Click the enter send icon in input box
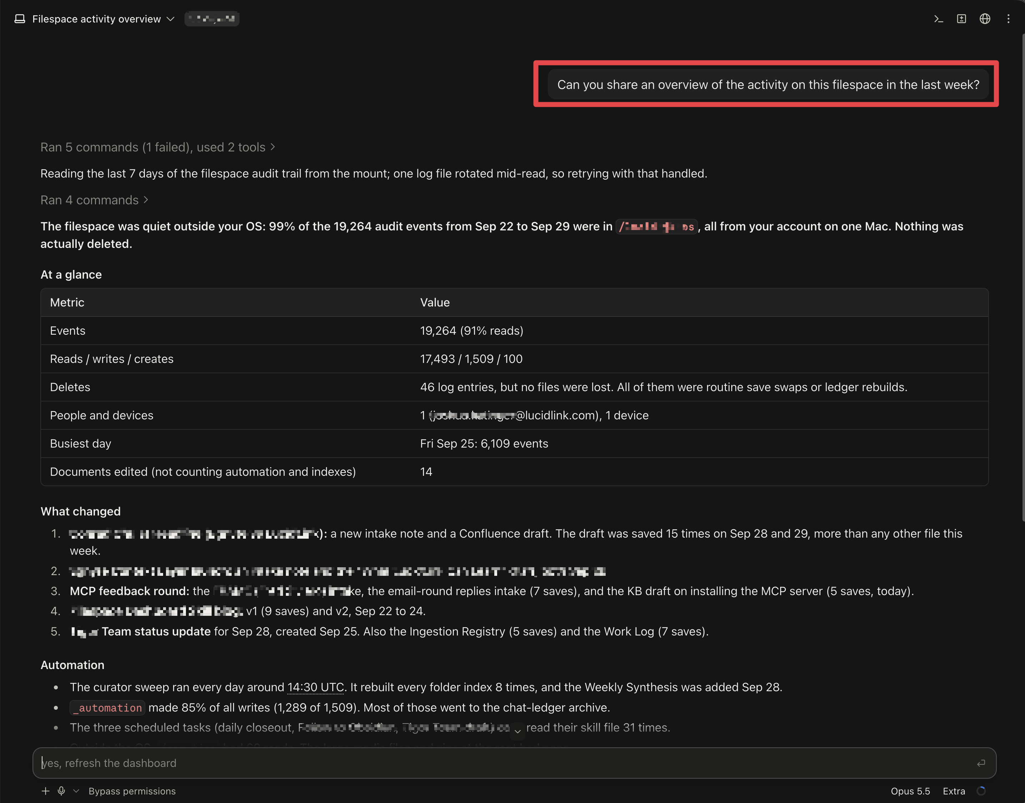1025x803 pixels. pos(981,763)
